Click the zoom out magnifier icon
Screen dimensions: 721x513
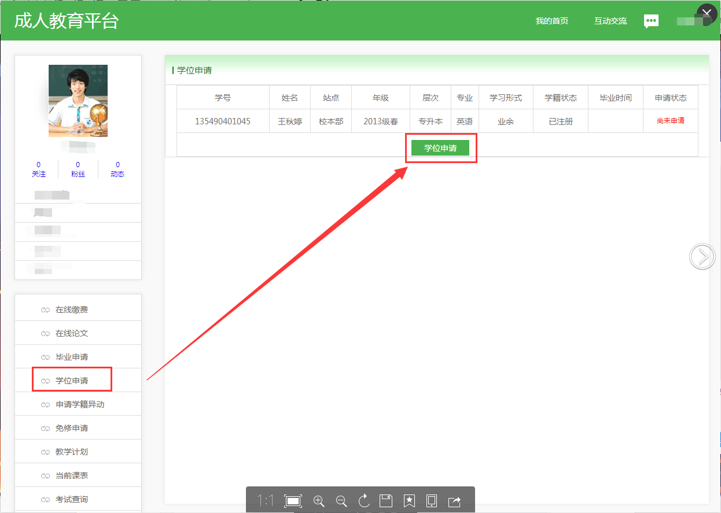[x=341, y=501]
